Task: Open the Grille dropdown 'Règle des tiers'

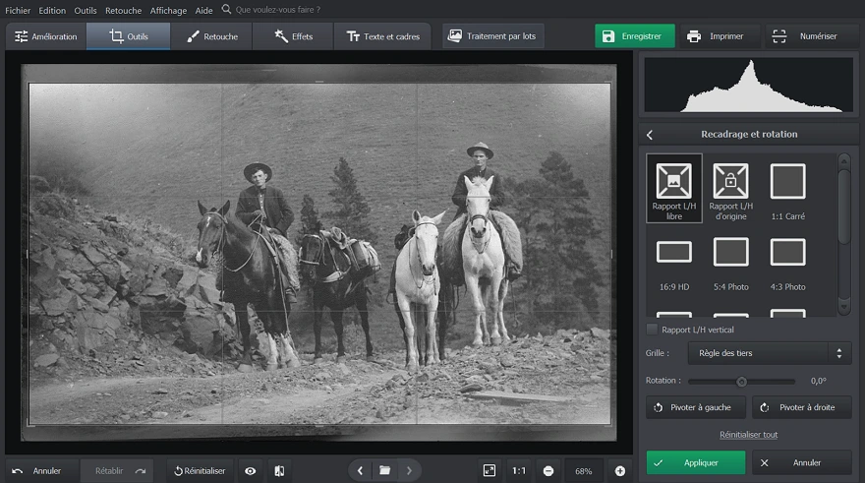Action: coord(770,353)
